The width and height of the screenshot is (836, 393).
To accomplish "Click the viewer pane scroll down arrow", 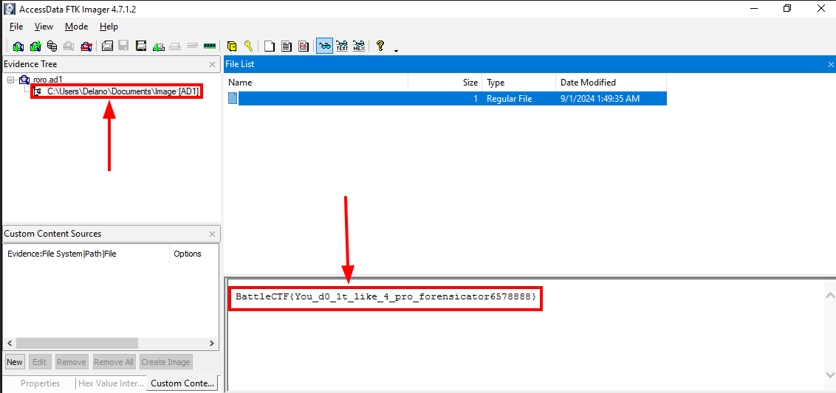I will [x=829, y=373].
